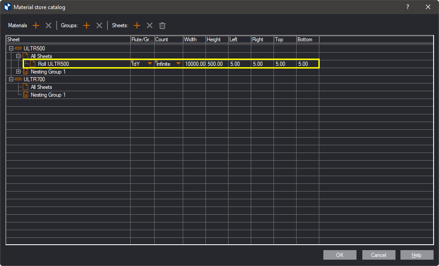Open the Count Infinite dropdown

click(x=178, y=64)
